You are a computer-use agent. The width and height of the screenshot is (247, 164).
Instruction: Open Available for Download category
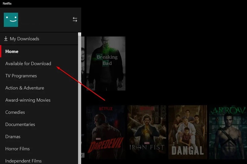39,64
